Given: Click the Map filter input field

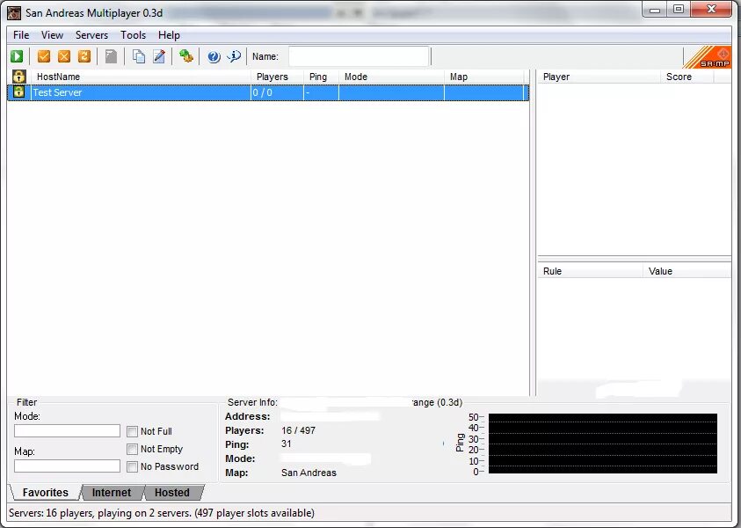Looking at the screenshot, I should click(67, 466).
